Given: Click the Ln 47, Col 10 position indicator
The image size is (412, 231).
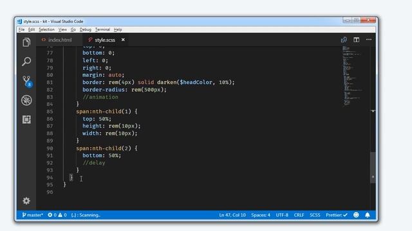Looking at the screenshot, I should click(232, 215).
